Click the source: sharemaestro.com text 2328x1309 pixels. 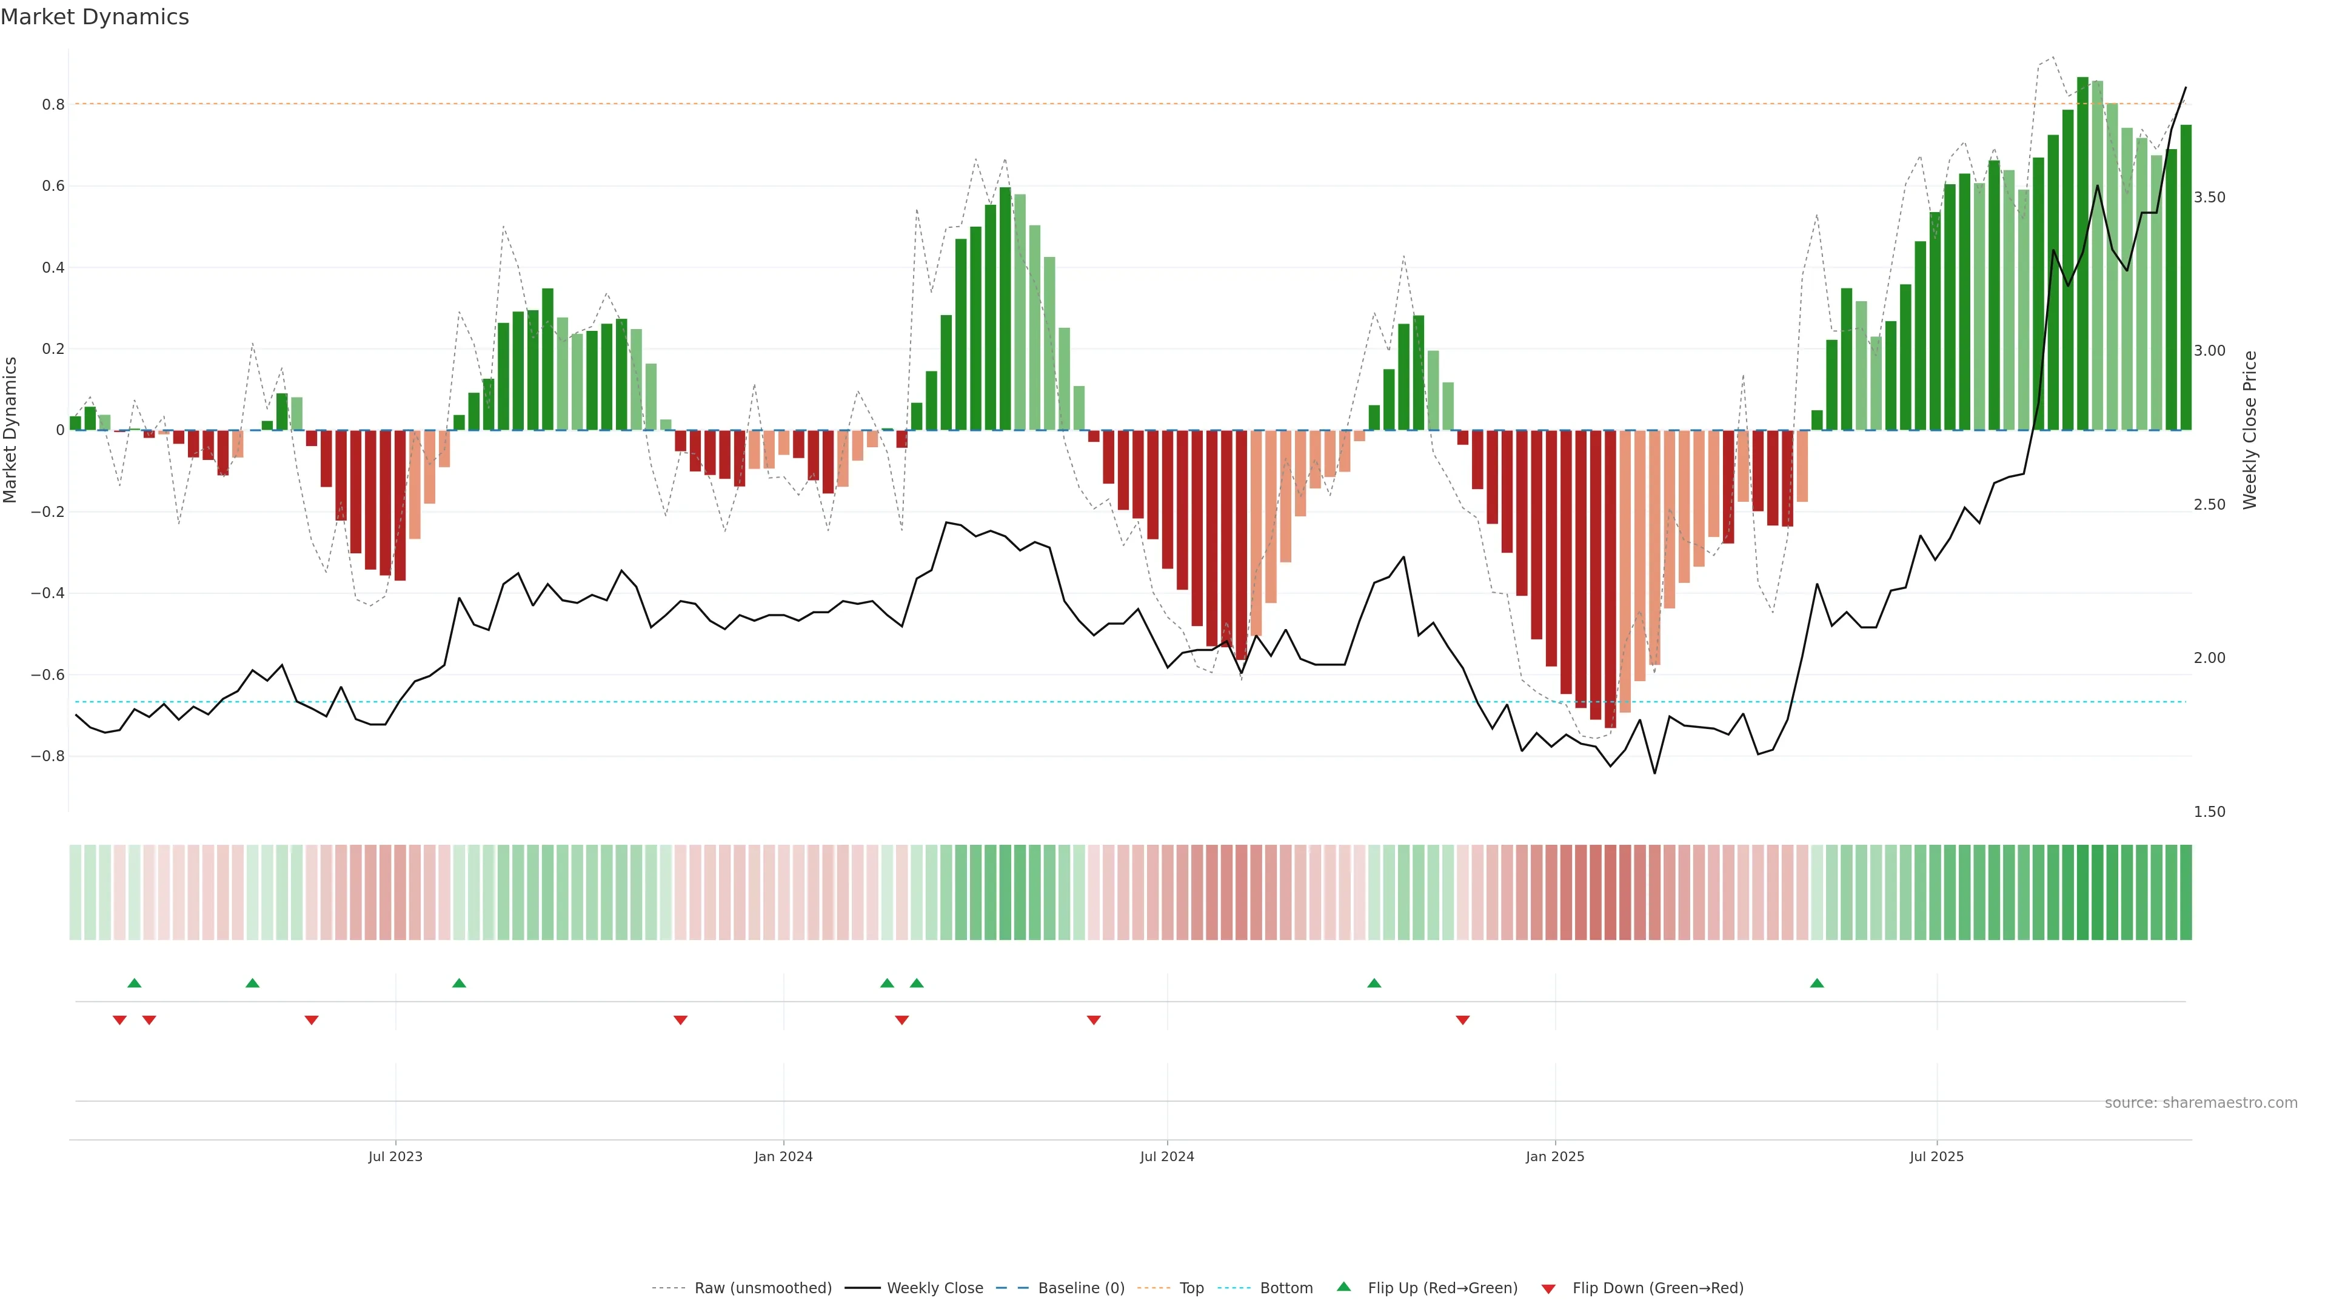coord(2201,1103)
